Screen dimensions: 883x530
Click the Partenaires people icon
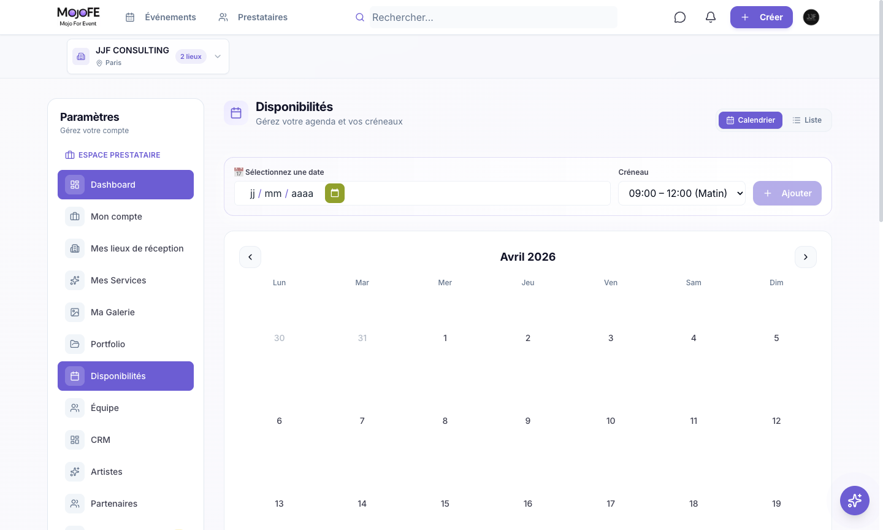[75, 504]
